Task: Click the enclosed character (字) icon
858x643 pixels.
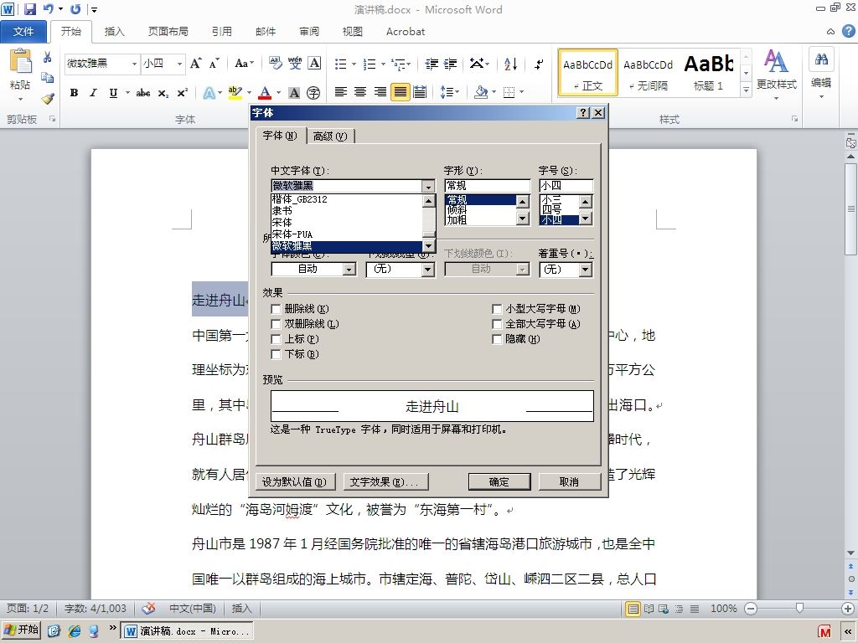Action: (x=313, y=93)
